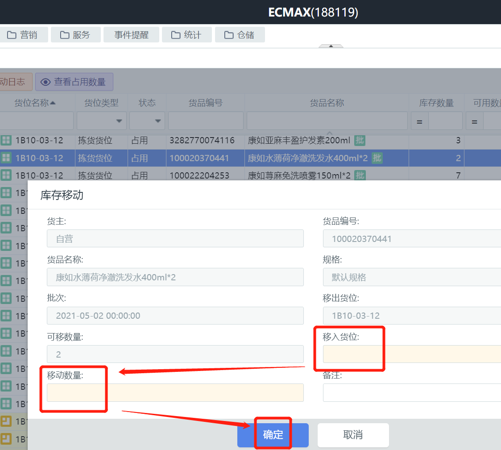Viewport: 501px width, 450px height.
Task: Click the 取消 button
Action: point(353,435)
